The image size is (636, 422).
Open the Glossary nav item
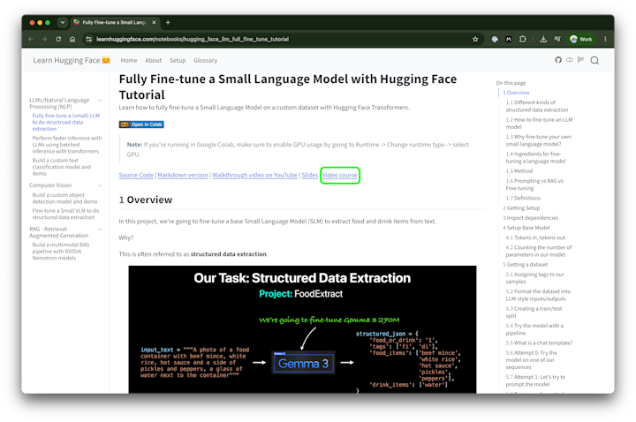(205, 60)
